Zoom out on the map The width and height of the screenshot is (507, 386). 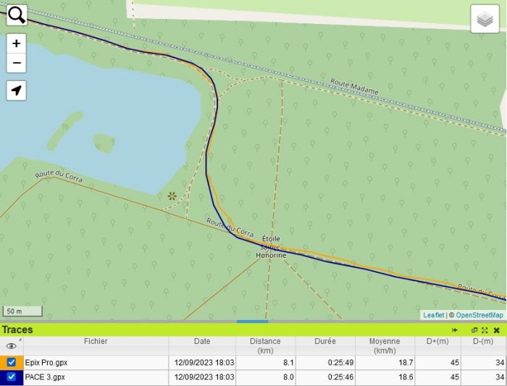(x=17, y=63)
